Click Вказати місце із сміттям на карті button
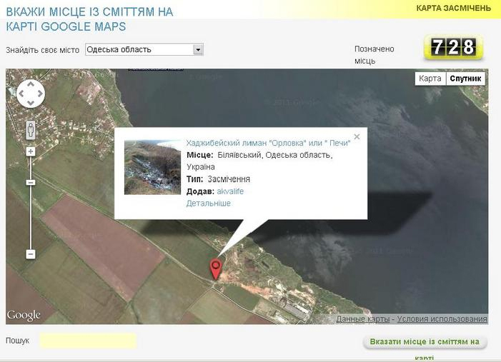This screenshot has height=362, width=501. click(425, 342)
